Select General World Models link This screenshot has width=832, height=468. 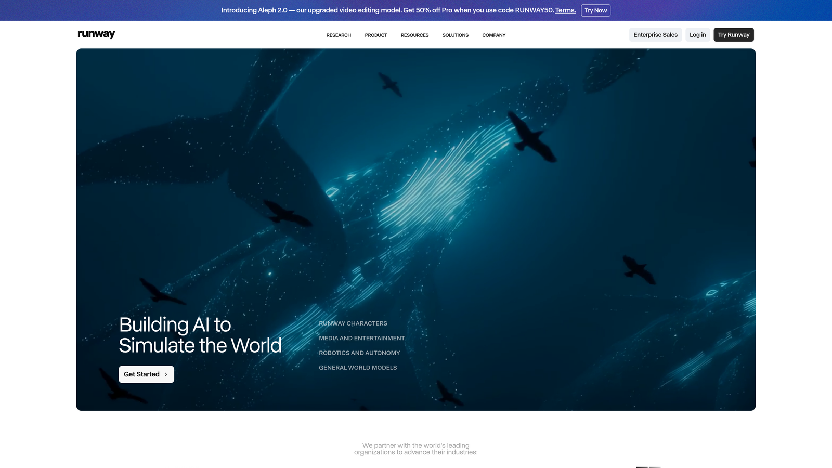(358, 368)
